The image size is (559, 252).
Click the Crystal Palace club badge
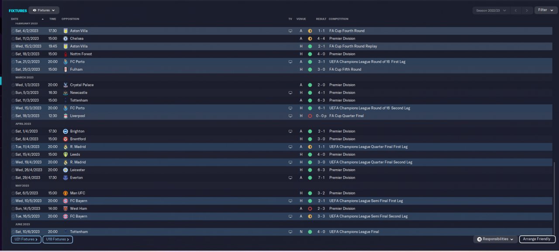(x=66, y=85)
